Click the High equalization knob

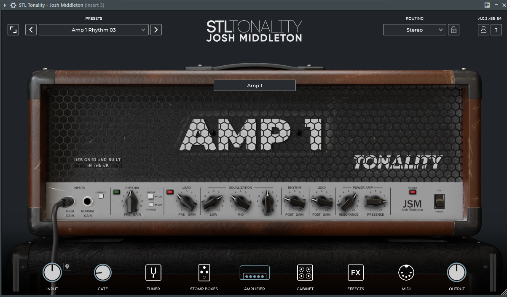[x=267, y=202]
